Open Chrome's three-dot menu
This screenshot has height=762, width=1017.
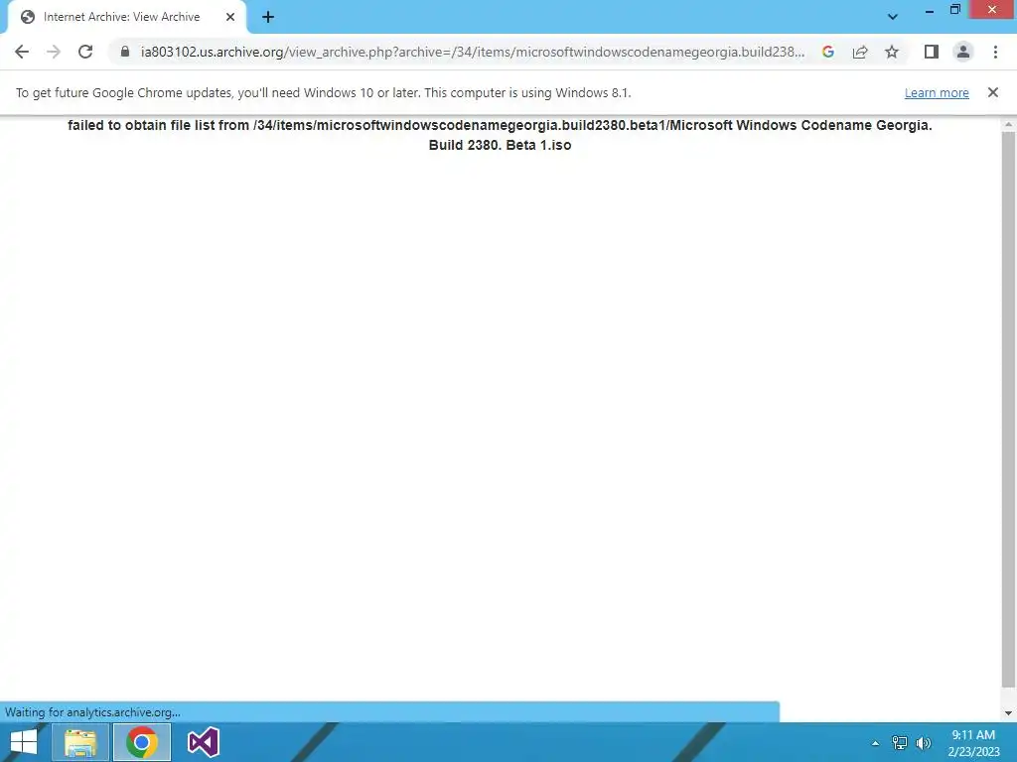[995, 52]
